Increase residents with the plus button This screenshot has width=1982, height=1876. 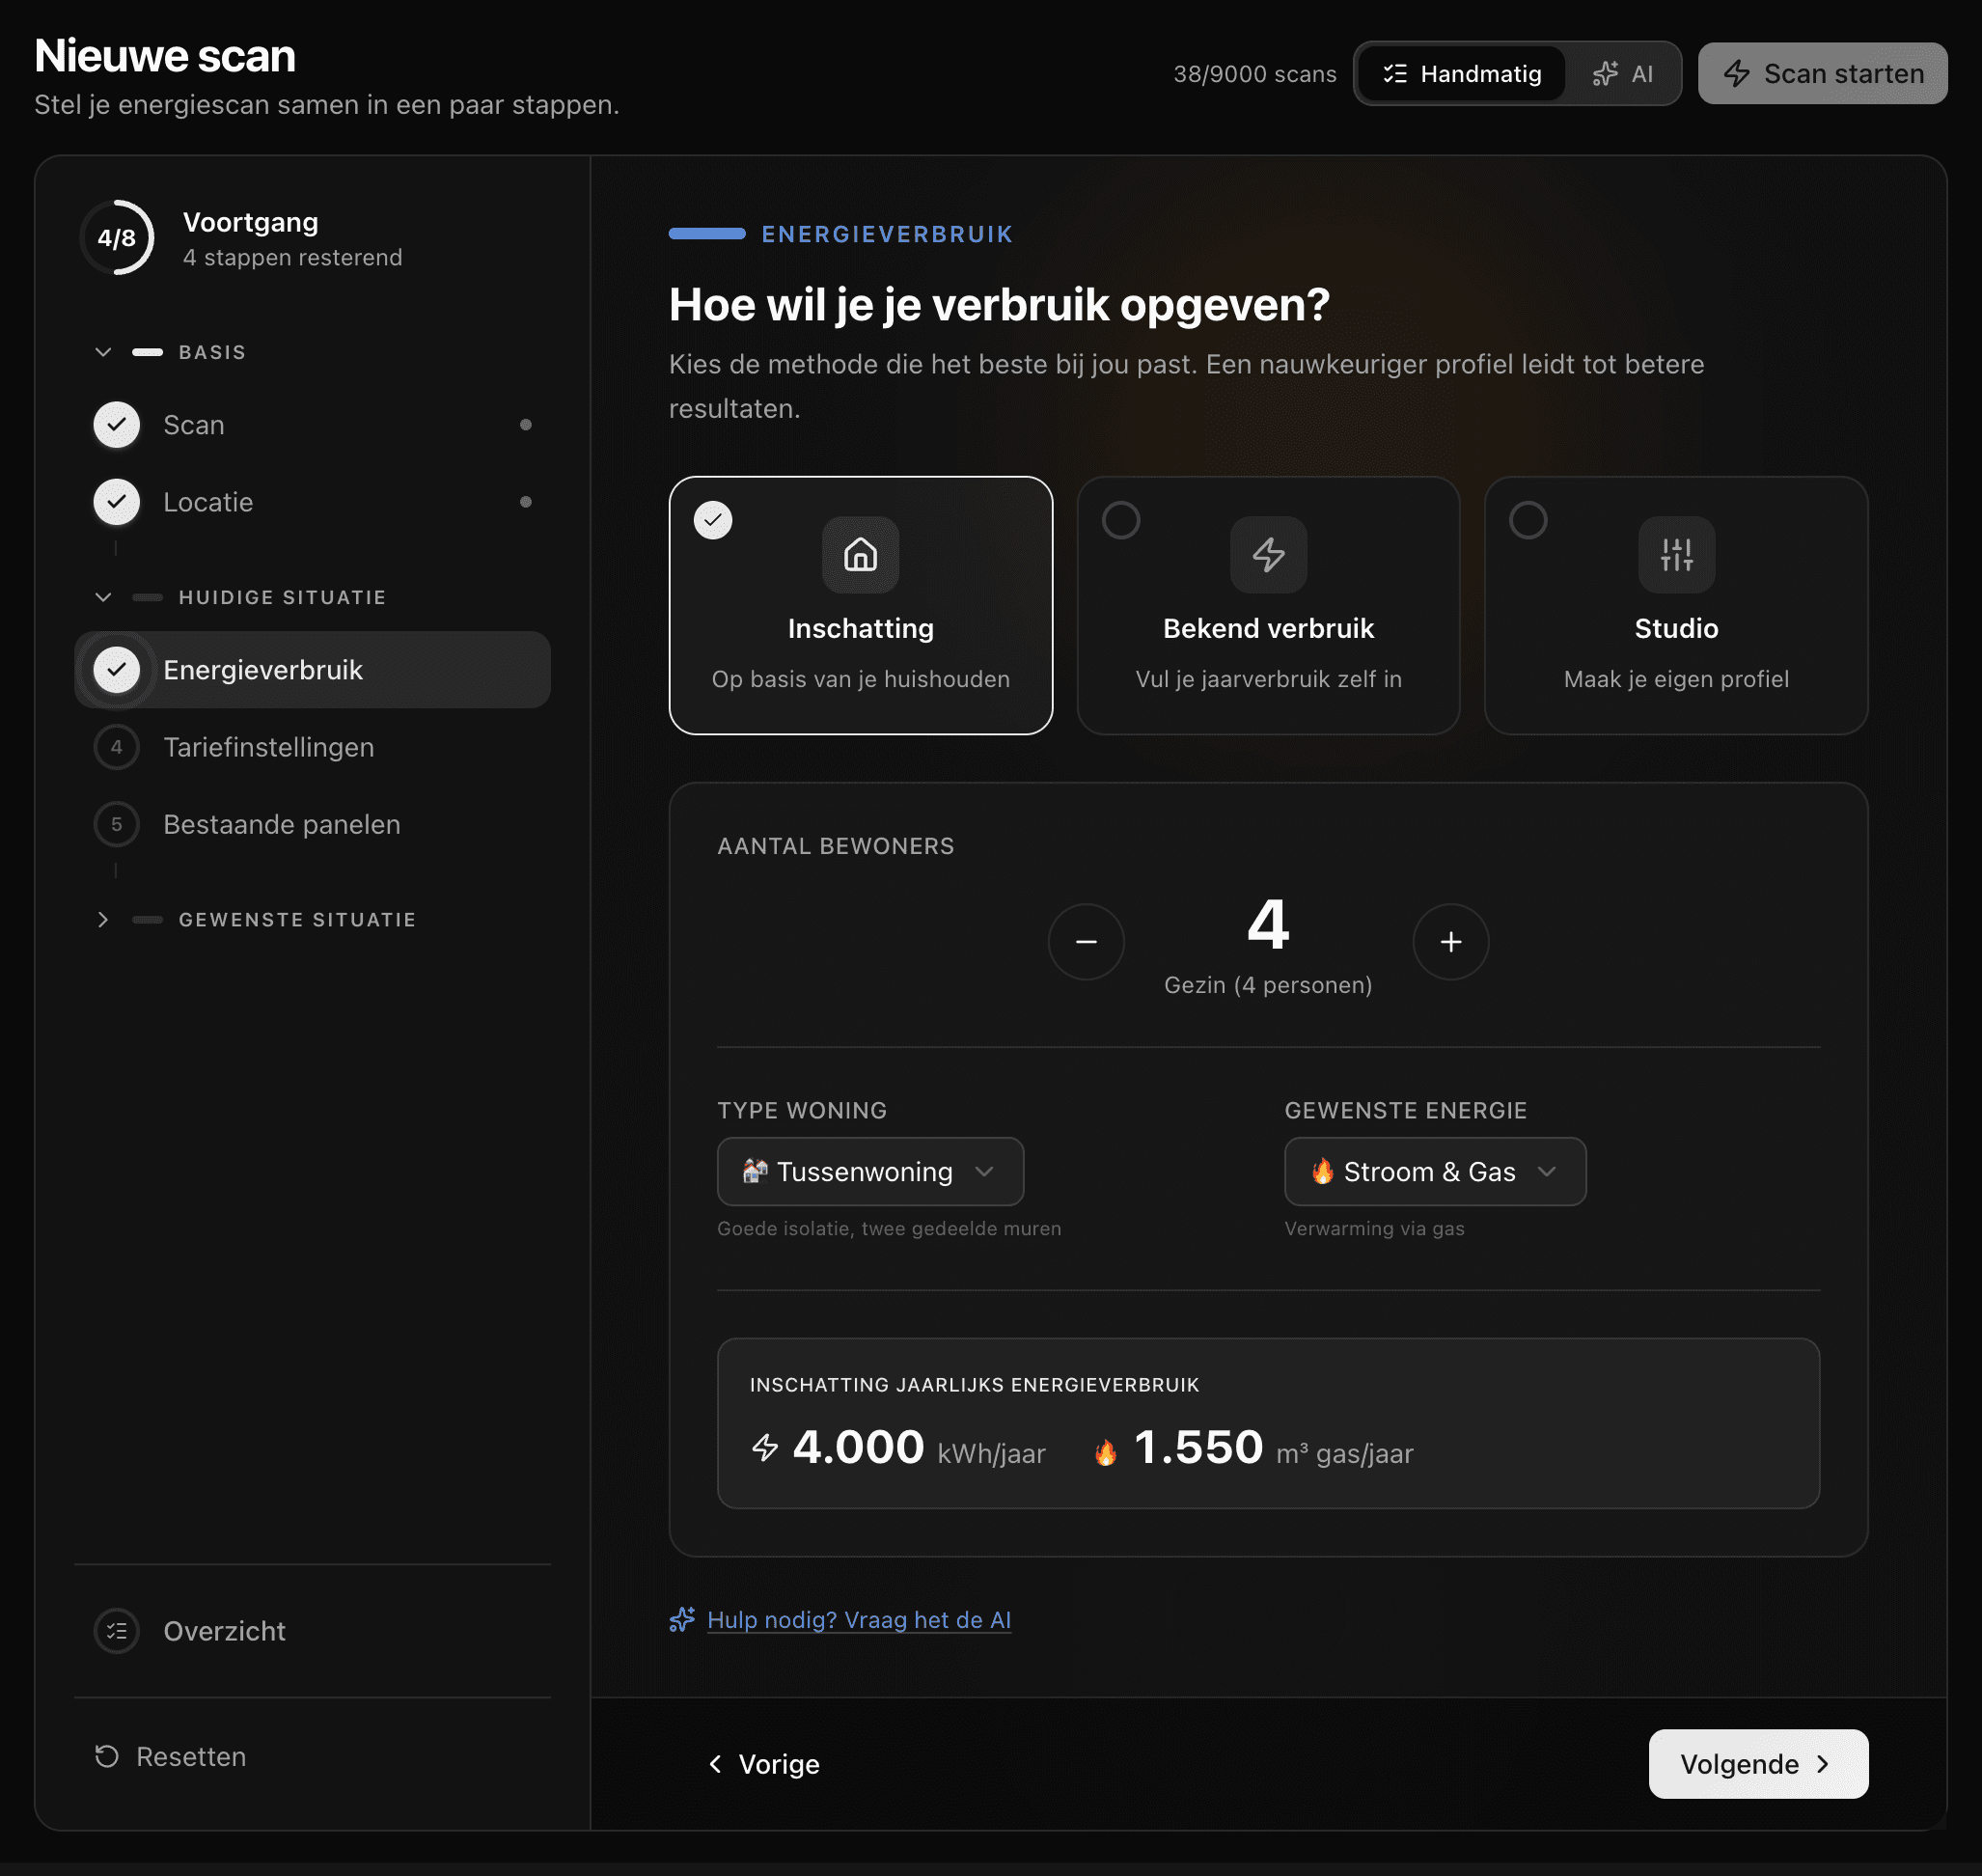coord(1450,941)
